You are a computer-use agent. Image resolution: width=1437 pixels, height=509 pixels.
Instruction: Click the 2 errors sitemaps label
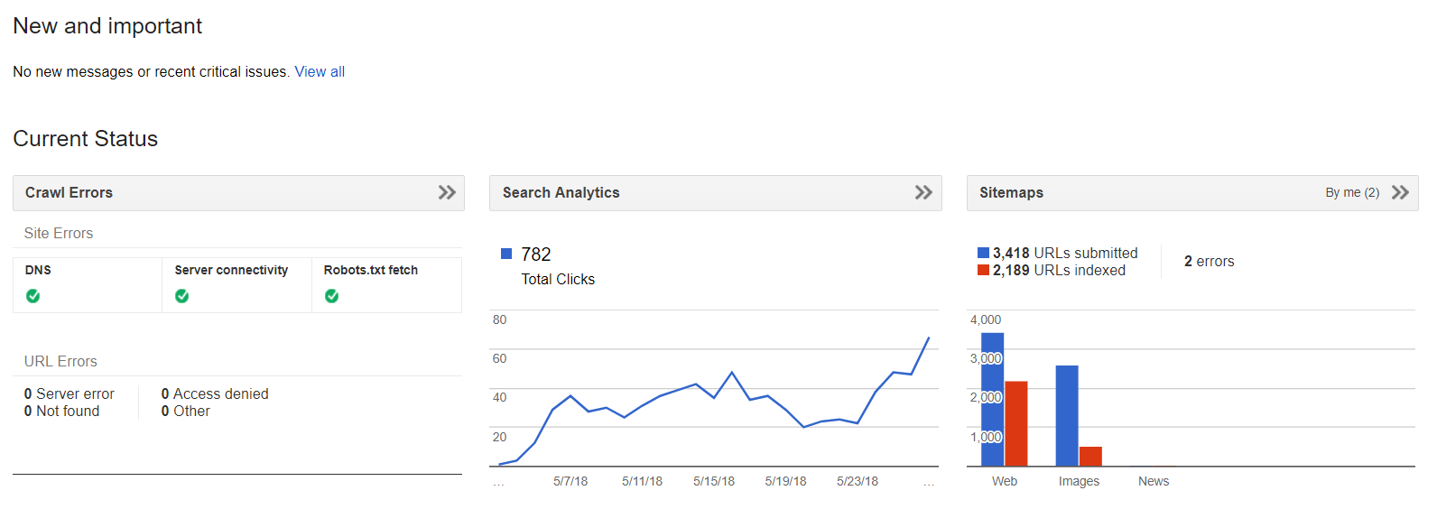click(1209, 262)
